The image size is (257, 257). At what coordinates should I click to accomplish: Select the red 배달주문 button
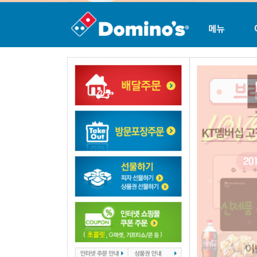tap(128, 85)
